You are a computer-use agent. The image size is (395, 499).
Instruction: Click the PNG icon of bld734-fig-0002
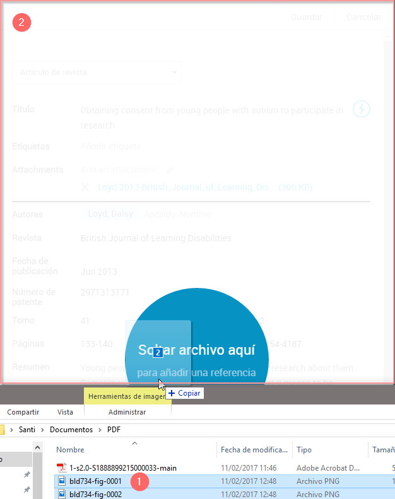click(x=61, y=495)
